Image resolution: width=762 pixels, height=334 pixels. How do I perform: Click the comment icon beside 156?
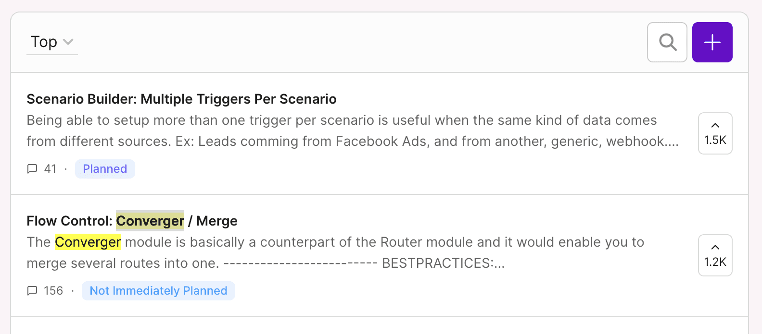[32, 291]
